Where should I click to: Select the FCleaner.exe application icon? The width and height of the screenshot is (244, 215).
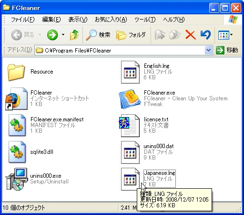tap(130, 99)
